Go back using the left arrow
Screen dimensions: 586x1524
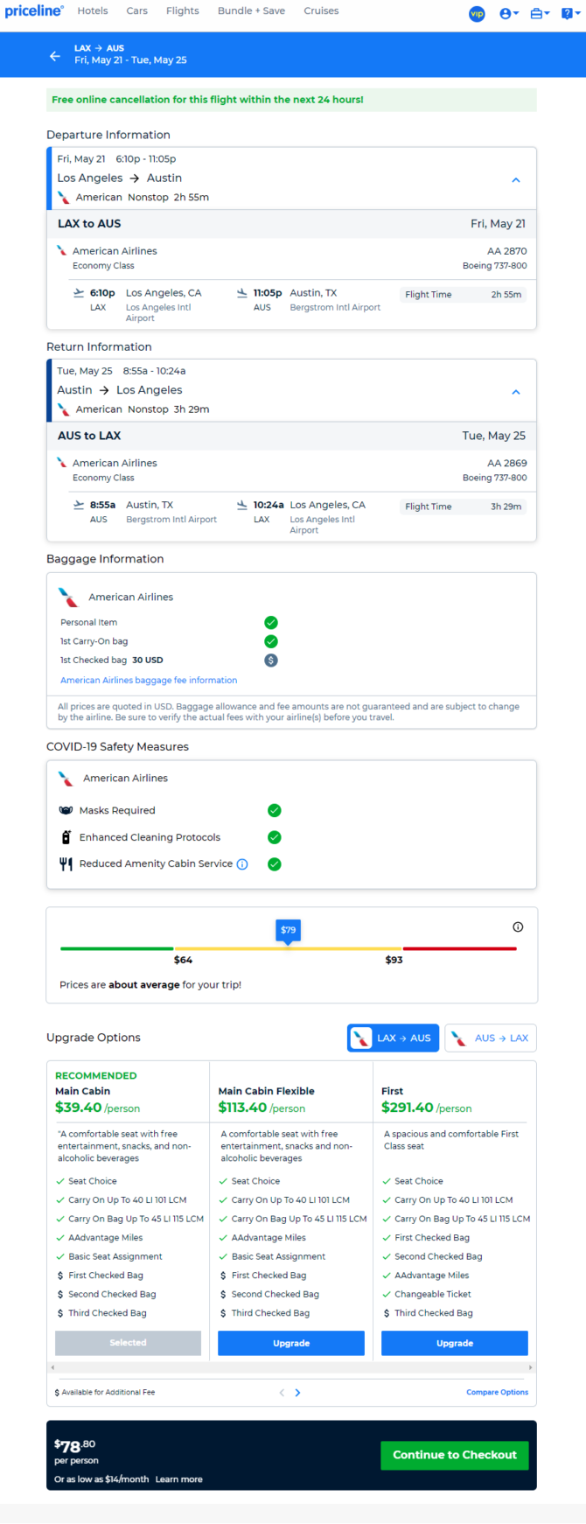click(x=55, y=55)
